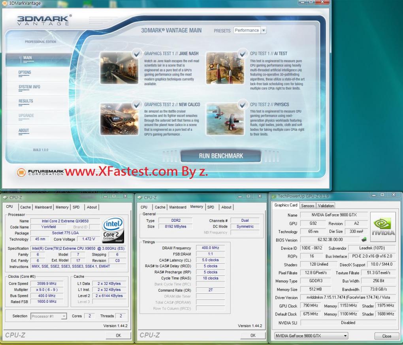Click OK in left CPU-Z window
The width and height of the screenshot is (403, 345).
pyautogui.click(x=118, y=335)
